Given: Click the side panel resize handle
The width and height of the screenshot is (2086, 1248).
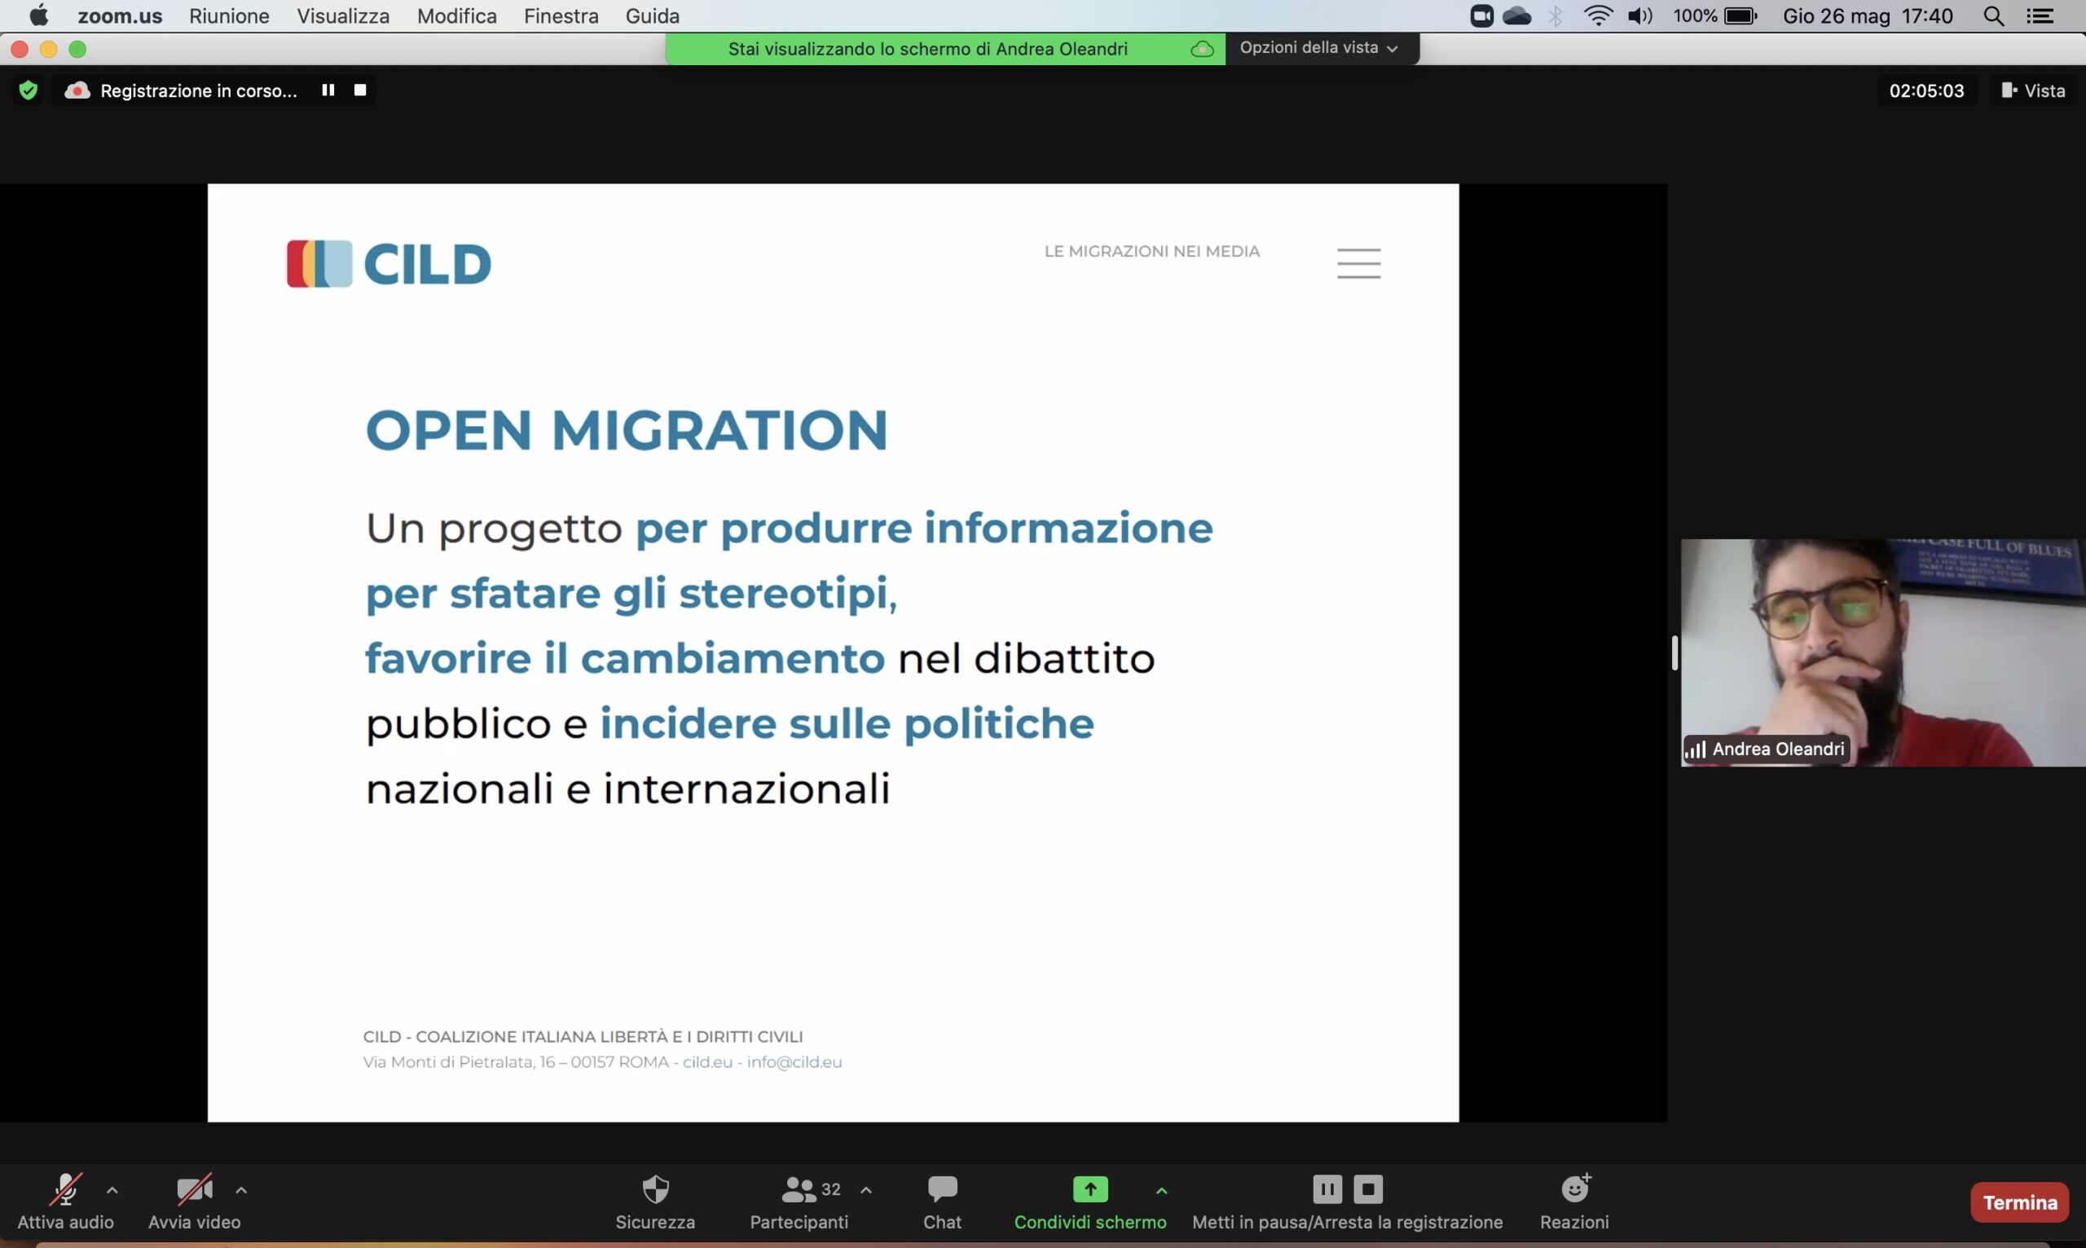Looking at the screenshot, I should click(1674, 653).
